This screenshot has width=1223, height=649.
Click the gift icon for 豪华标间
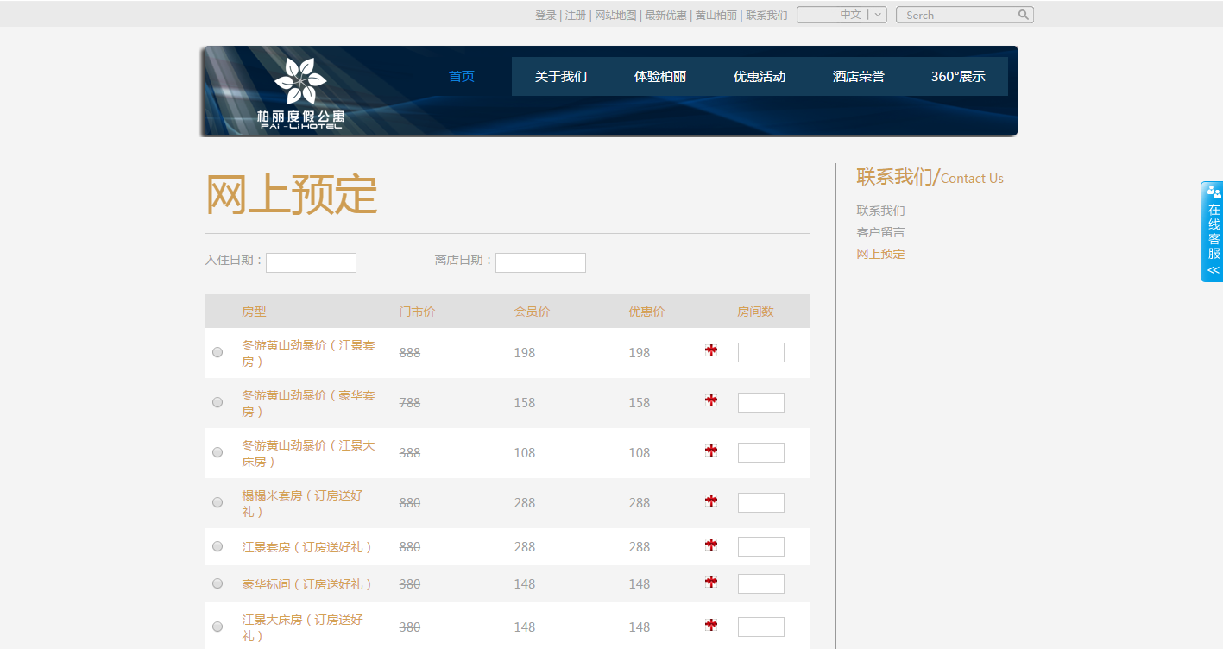coord(710,583)
